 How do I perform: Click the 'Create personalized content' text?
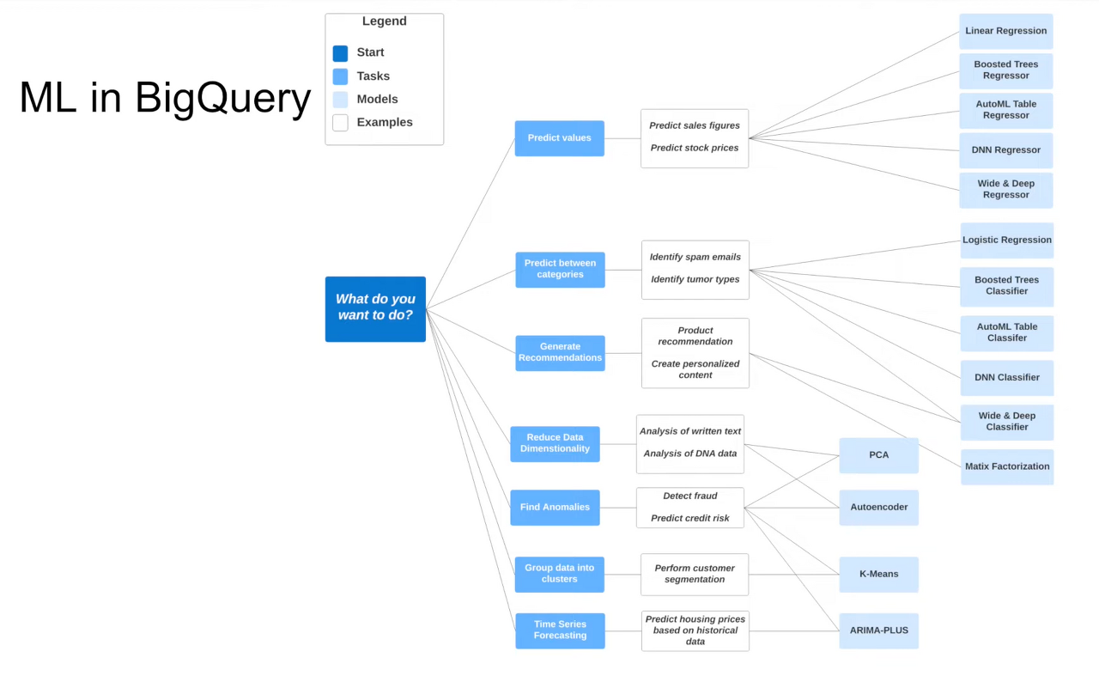click(695, 369)
